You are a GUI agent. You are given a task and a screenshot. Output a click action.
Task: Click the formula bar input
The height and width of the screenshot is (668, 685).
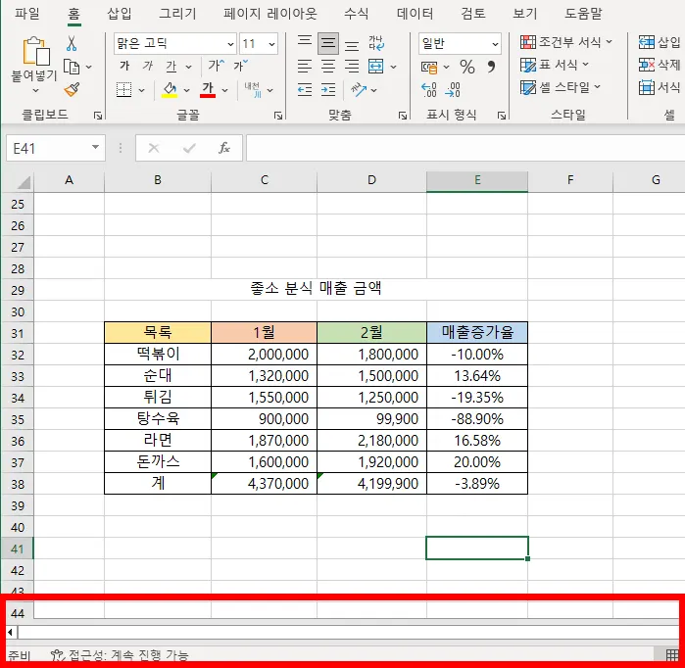click(465, 149)
